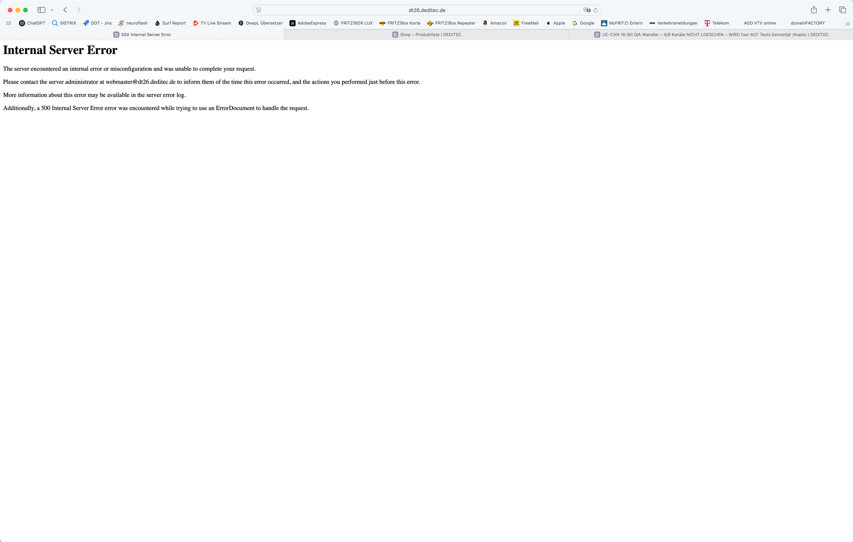Screen dimensions: 853x542
Task: Open the DeepL Übersetzer bookmark
Action: (x=260, y=23)
